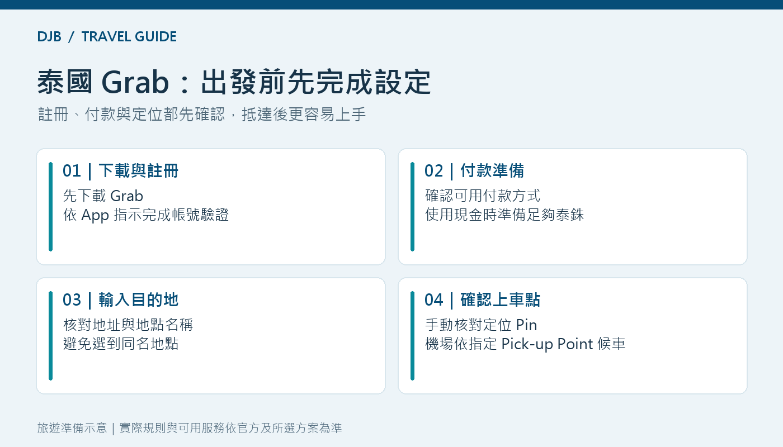Click the line 依 App 指示完成帳號驗證

click(146, 215)
